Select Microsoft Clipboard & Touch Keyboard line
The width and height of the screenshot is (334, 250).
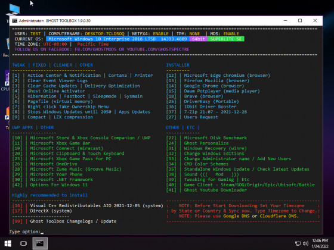click(68, 154)
